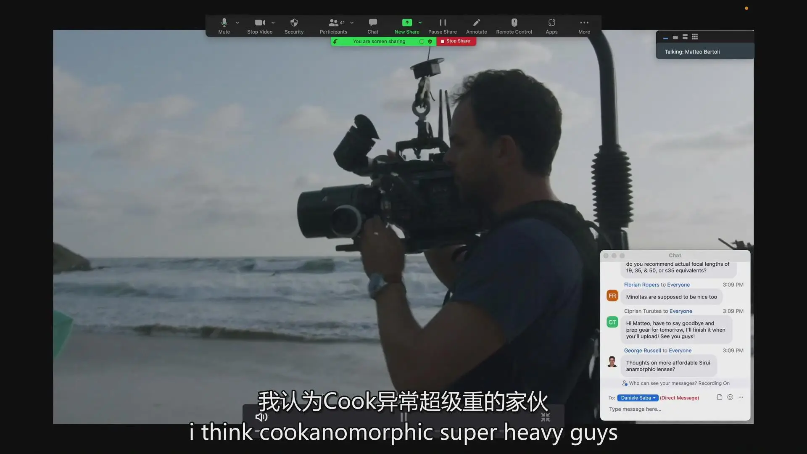Viewport: 807px width, 454px height.
Task: Click 'Talking: Matteo Bertoli' label
Action: pos(692,52)
